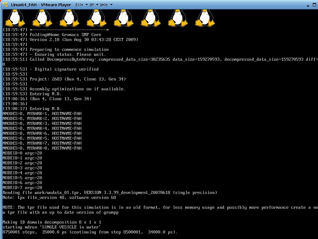Click the first Tux penguin logo
318x239 pixels.
click(15, 18)
